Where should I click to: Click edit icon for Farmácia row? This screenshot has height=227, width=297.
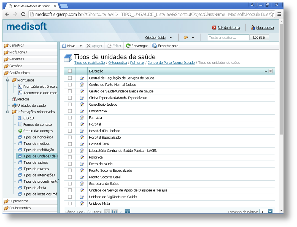(82, 117)
